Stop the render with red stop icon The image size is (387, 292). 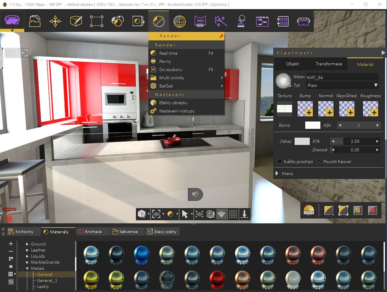tap(372, 211)
